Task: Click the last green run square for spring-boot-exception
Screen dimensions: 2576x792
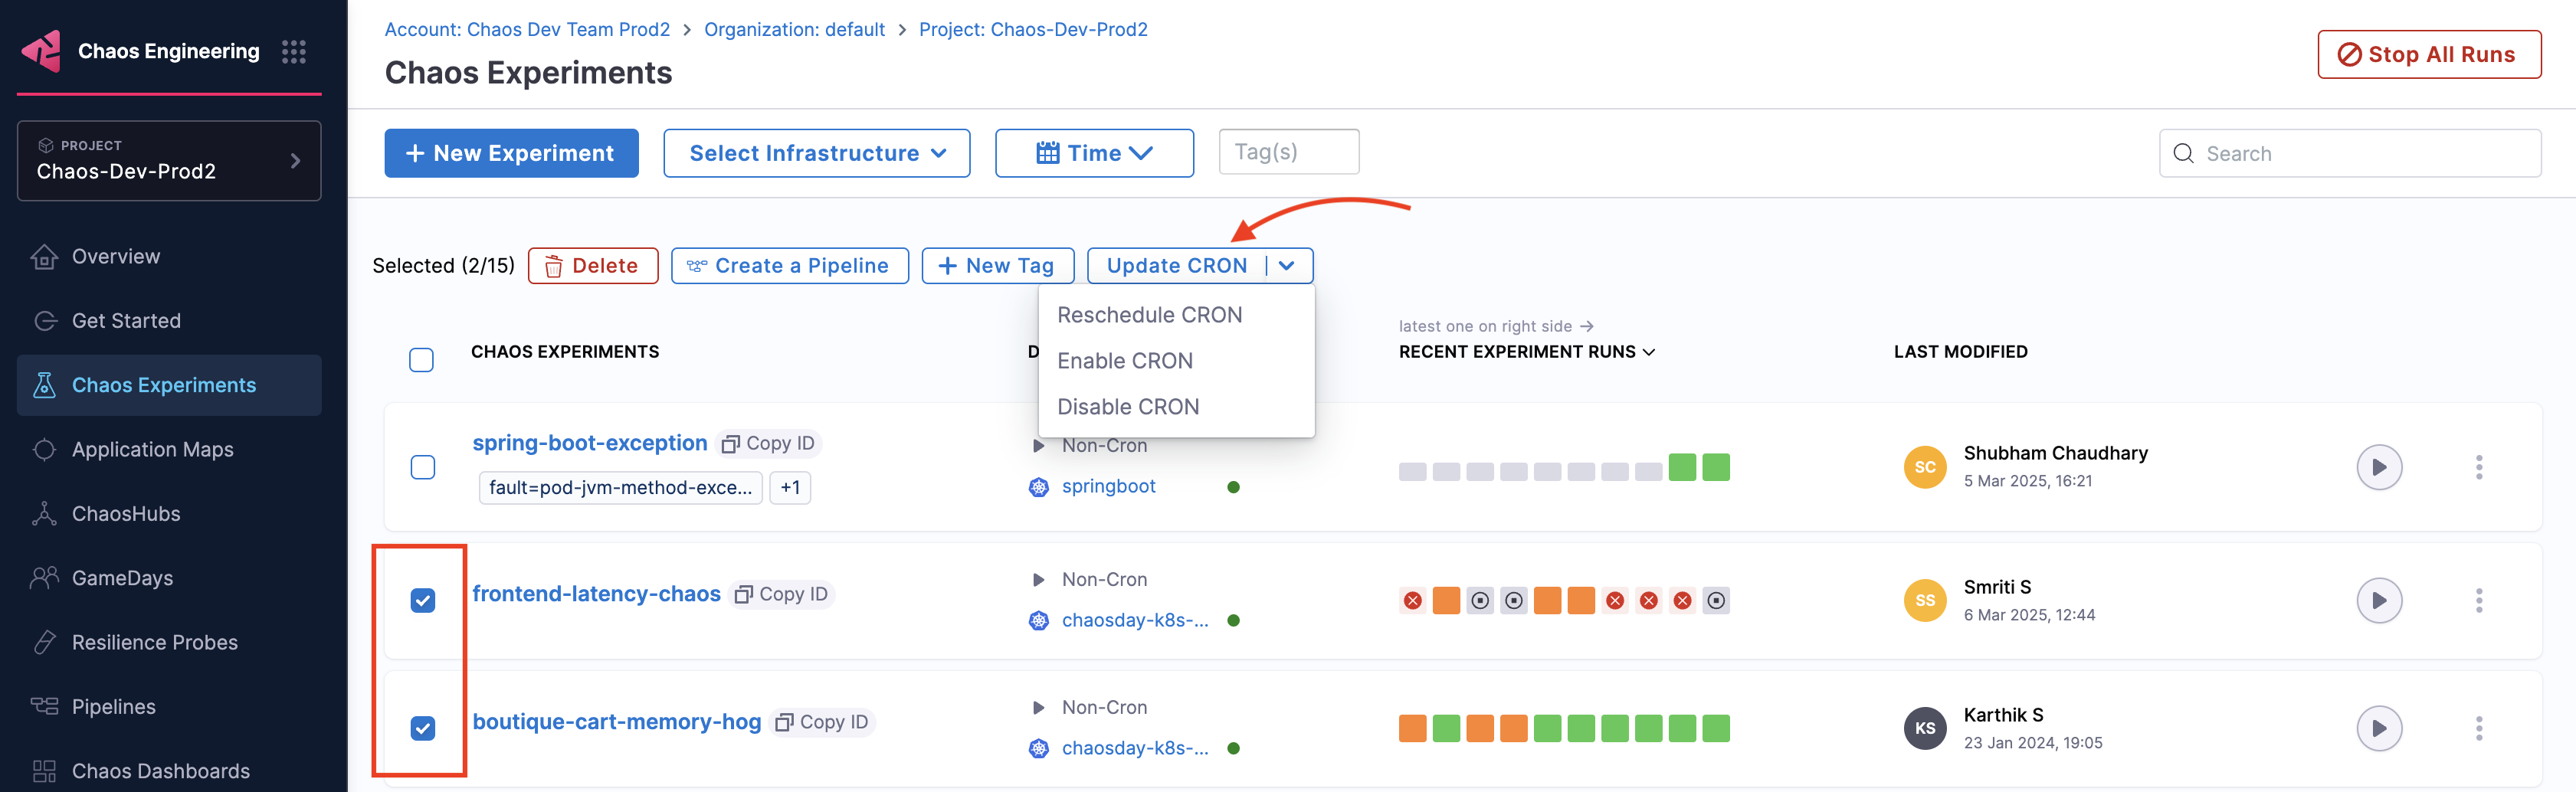Action: [1715, 467]
